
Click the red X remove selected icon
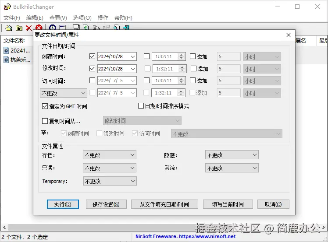29,28
